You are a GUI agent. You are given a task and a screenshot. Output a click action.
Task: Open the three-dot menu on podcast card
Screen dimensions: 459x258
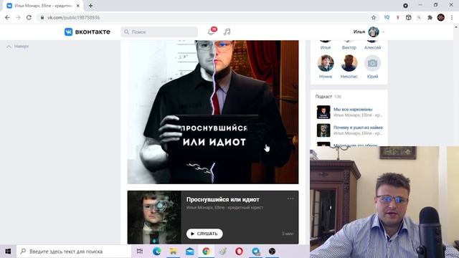(x=290, y=199)
